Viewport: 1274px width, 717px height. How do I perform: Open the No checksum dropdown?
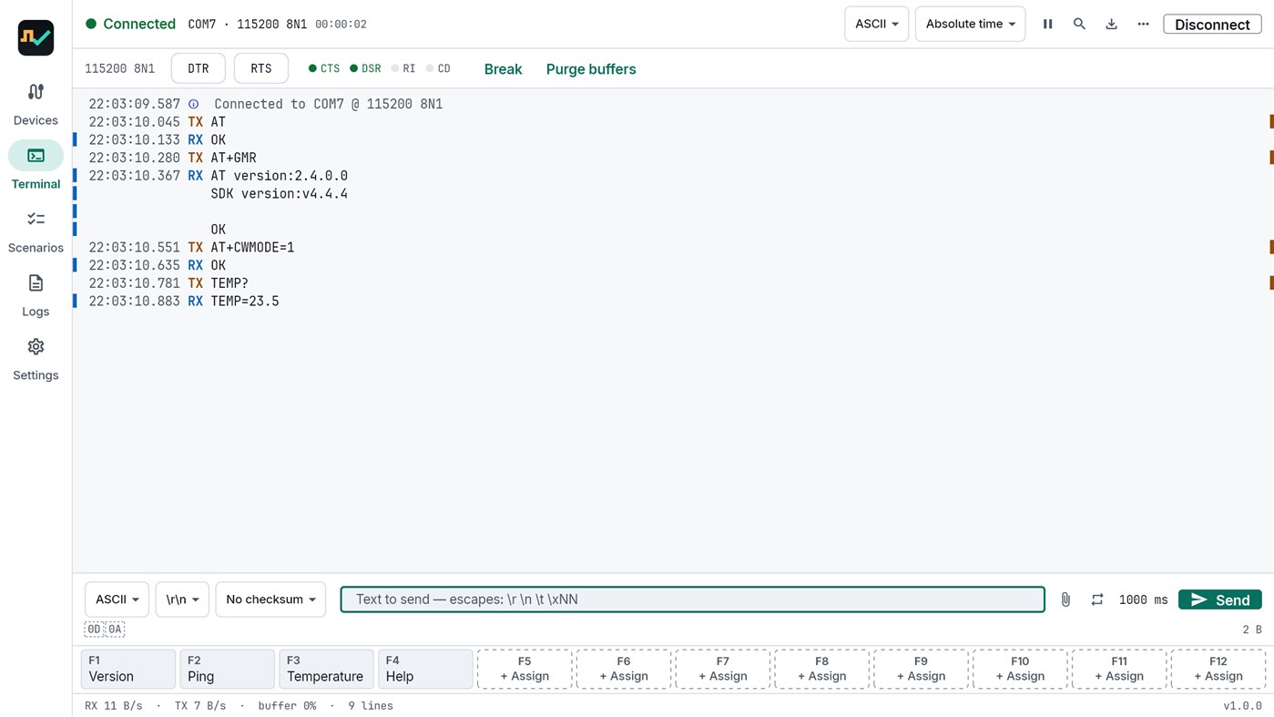270,599
